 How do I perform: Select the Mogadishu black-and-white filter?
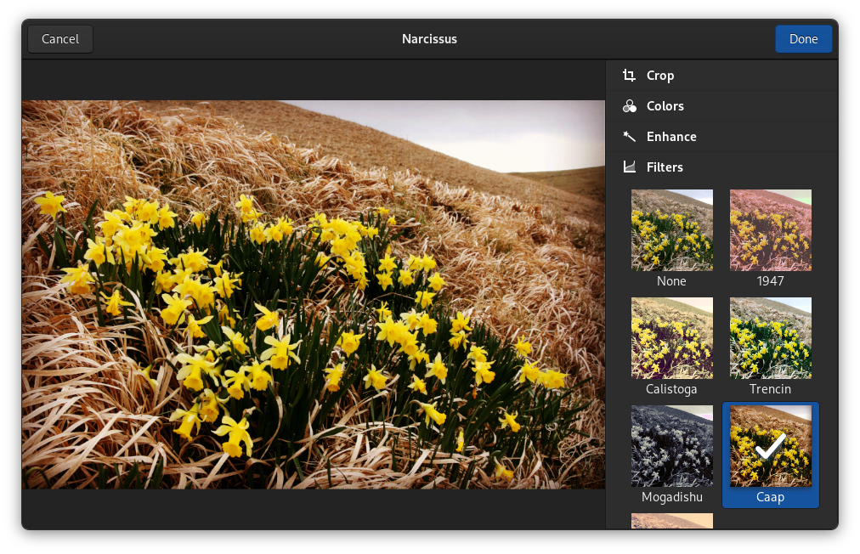pyautogui.click(x=671, y=446)
